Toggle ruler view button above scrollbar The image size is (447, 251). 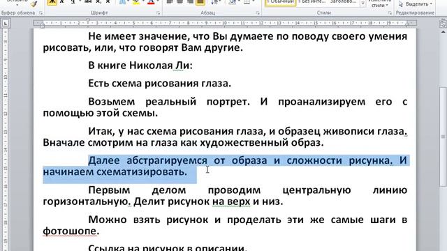pos(443,24)
